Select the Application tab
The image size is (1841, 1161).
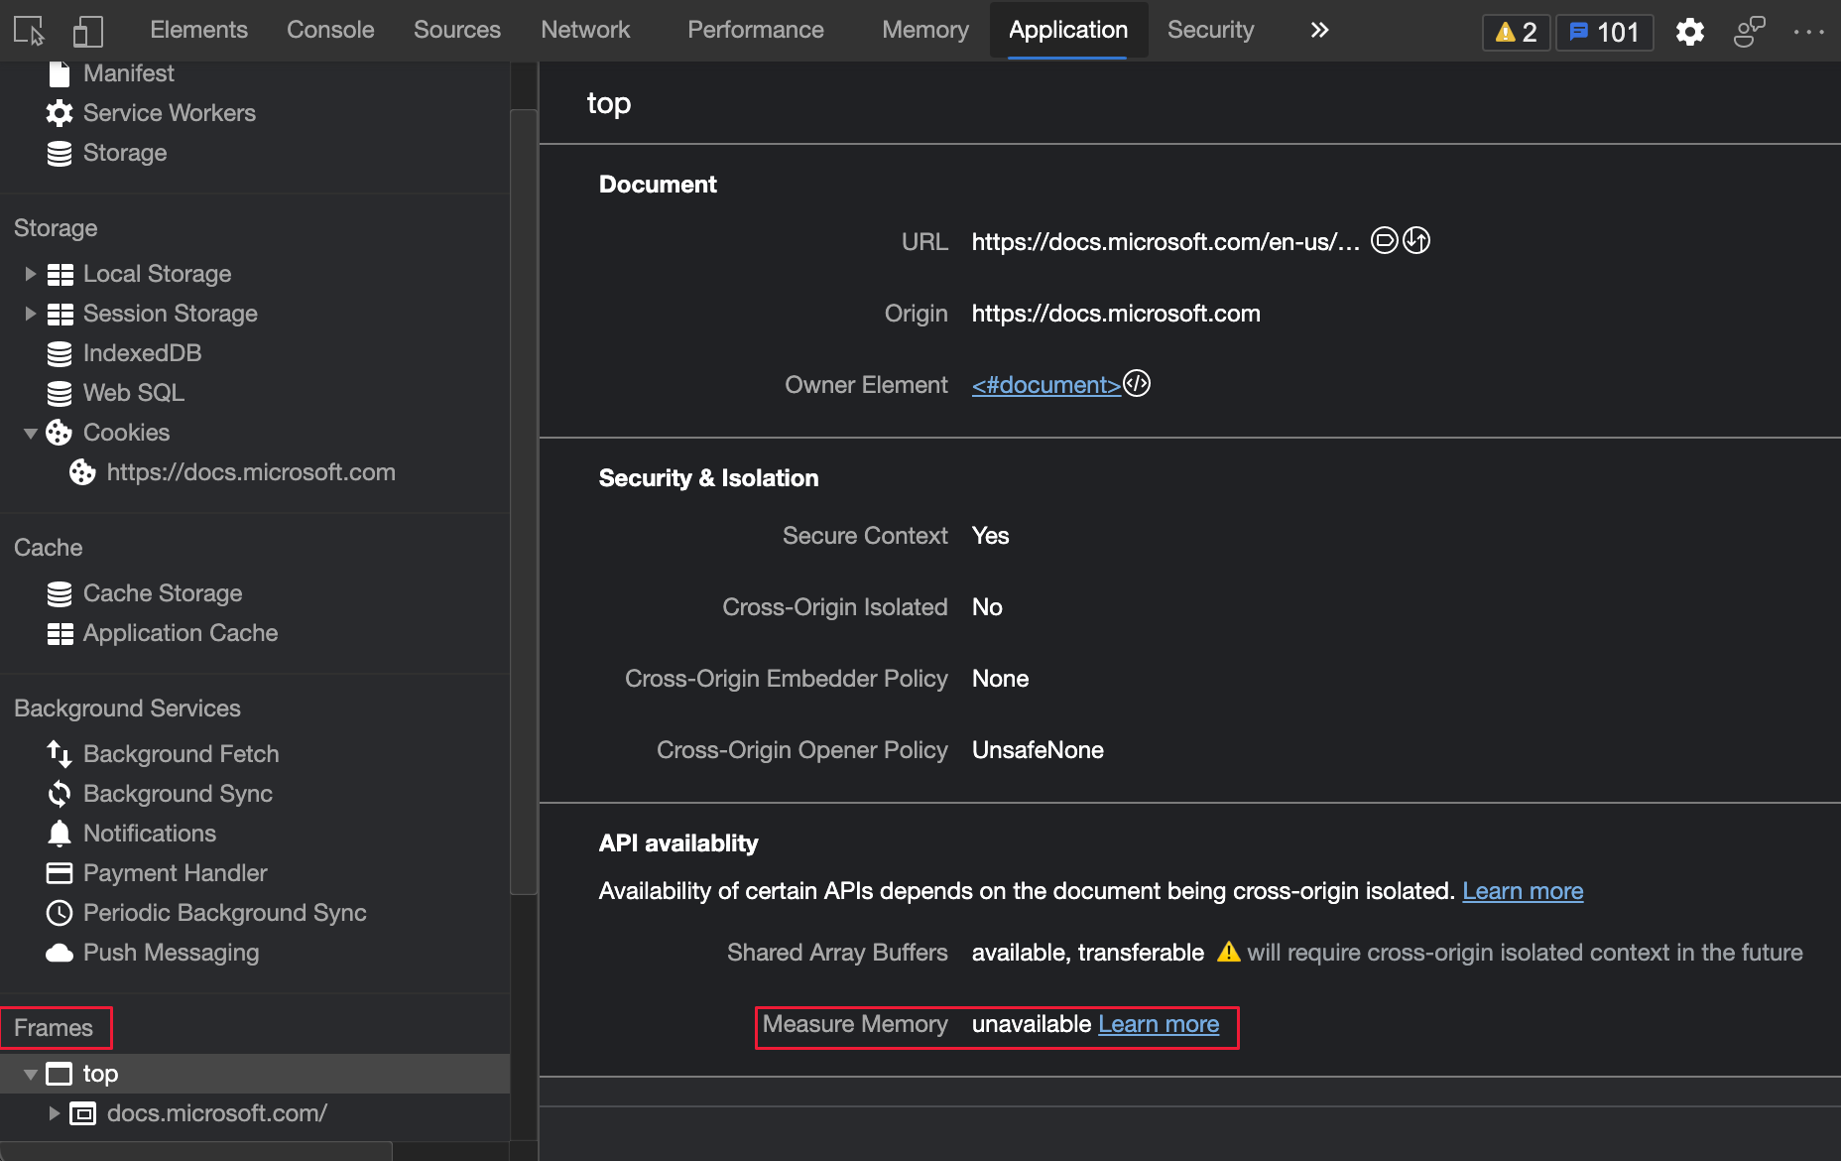click(1068, 30)
